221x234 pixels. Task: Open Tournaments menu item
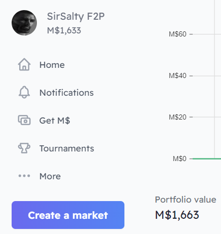(56, 148)
